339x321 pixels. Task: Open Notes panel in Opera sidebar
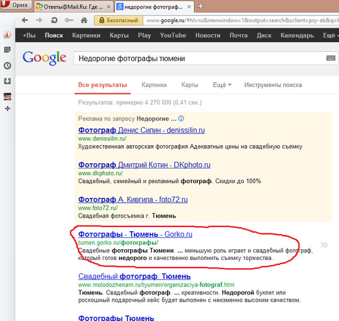pos(7,50)
